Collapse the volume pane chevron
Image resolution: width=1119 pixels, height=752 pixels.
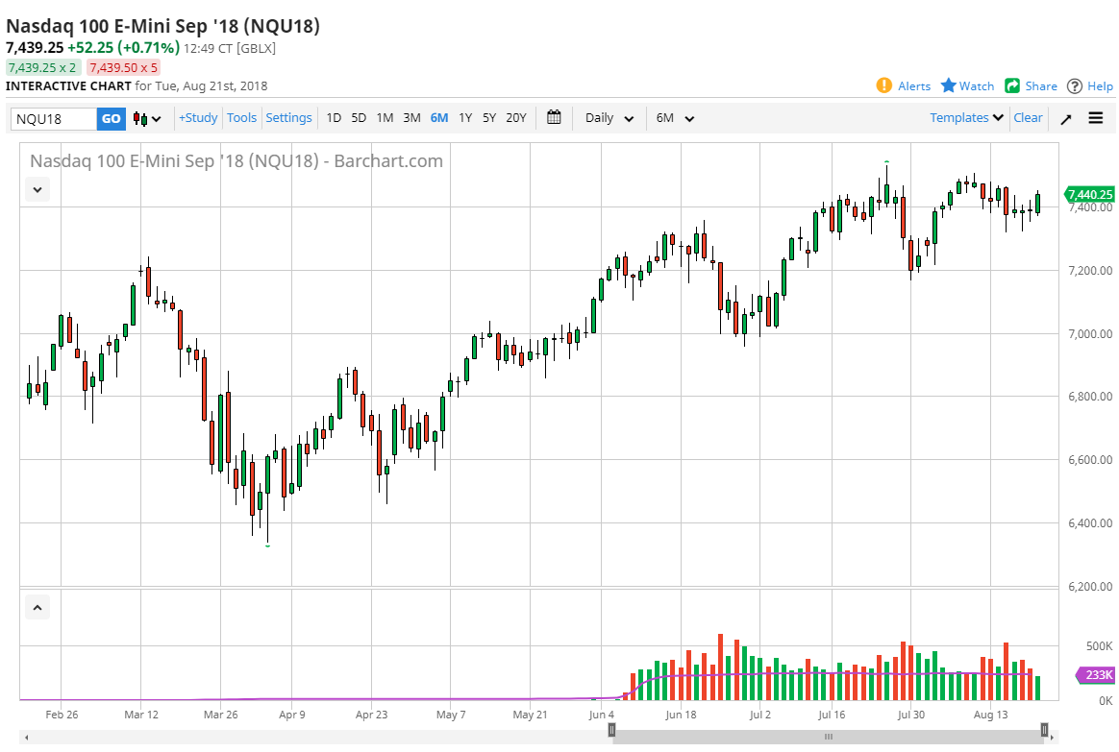37,607
